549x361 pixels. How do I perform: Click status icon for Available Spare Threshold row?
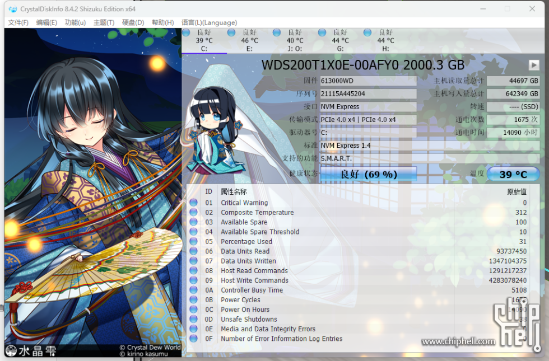(x=194, y=232)
